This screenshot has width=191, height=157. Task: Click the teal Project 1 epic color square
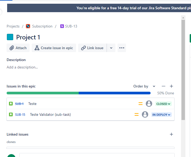pyautogui.click(x=10, y=37)
